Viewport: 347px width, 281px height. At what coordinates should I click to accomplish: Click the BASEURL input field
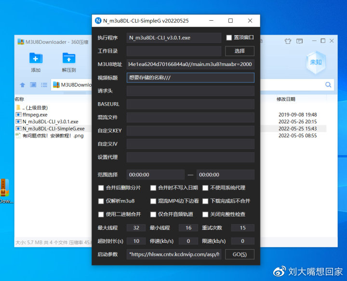pyautogui.click(x=190, y=104)
